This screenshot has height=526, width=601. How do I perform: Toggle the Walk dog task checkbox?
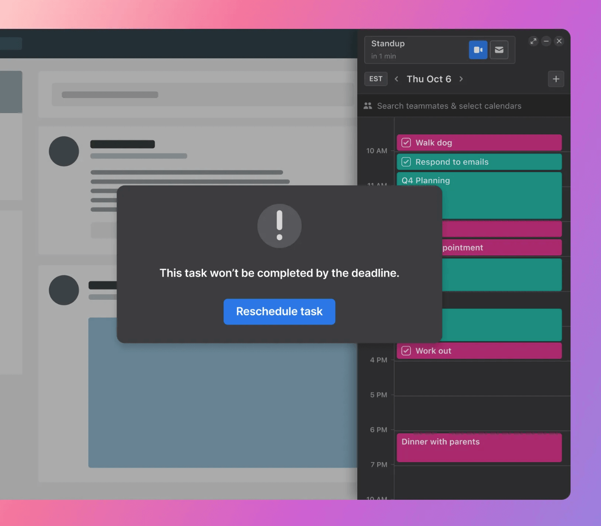tap(406, 143)
